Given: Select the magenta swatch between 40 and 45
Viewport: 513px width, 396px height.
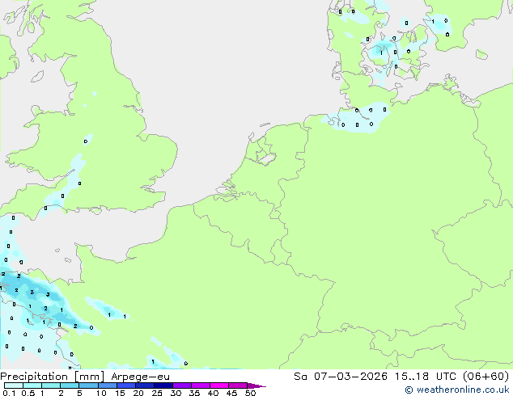Looking at the screenshot, I should (x=219, y=385).
